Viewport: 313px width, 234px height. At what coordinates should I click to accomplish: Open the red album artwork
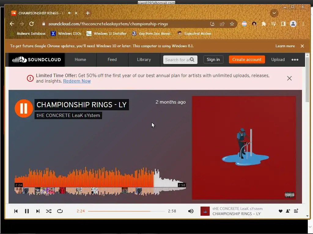244,148
